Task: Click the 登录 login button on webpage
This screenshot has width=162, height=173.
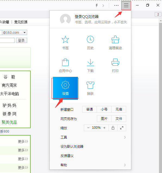Action: [21, 40]
